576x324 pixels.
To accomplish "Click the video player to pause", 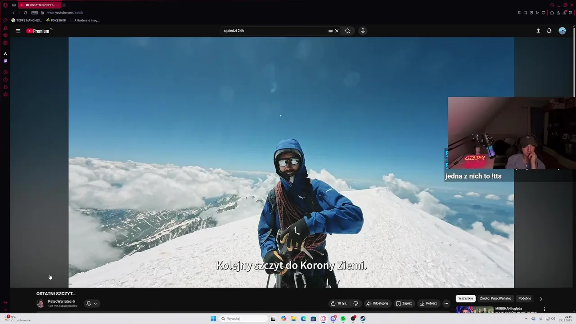I will [291, 162].
